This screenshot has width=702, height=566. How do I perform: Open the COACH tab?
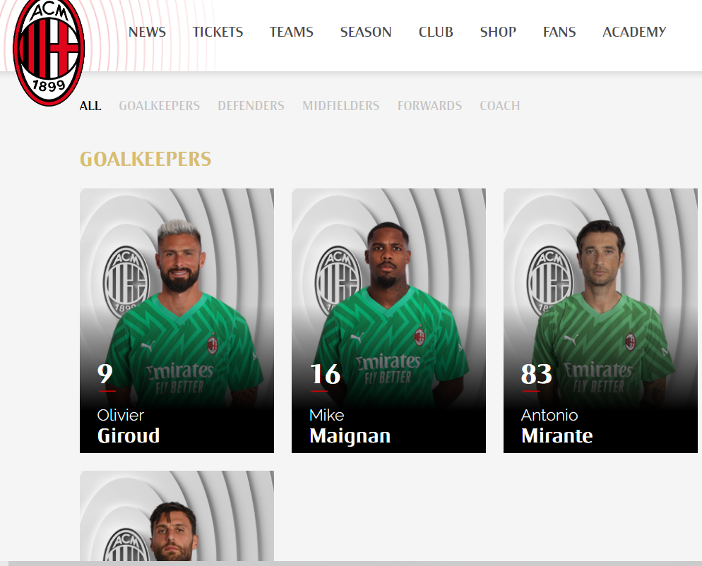[x=499, y=106]
